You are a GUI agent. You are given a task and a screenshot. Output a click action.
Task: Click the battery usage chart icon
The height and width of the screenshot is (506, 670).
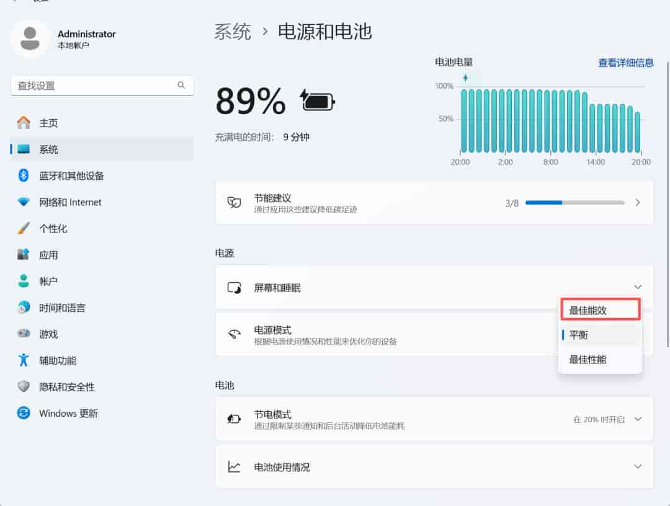coord(234,467)
